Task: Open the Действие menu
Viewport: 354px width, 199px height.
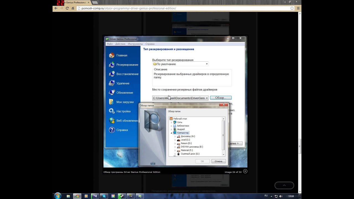Action: pyautogui.click(x=120, y=44)
